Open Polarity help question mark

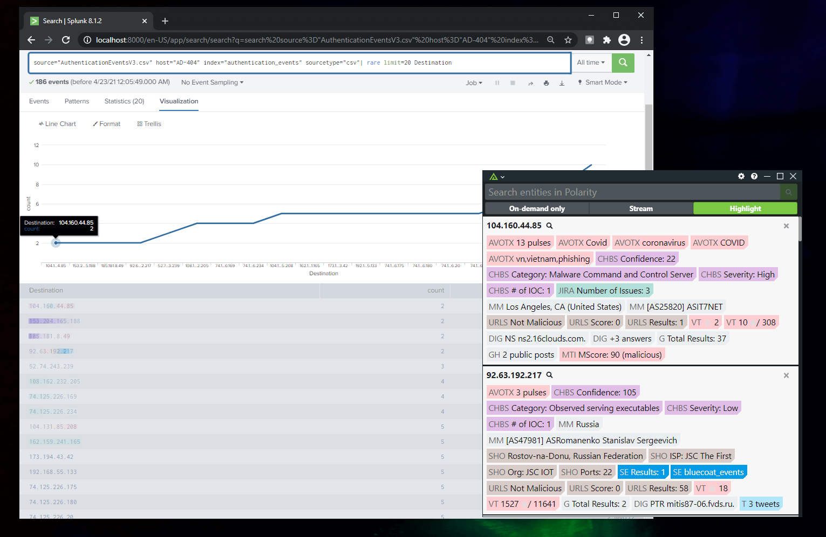(x=754, y=176)
